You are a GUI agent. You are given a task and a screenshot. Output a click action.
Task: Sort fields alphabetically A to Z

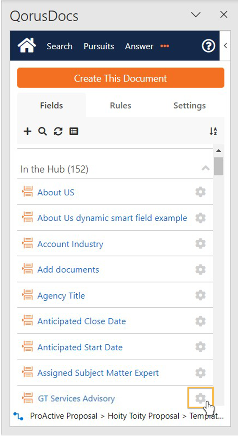coord(213,131)
